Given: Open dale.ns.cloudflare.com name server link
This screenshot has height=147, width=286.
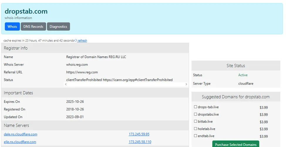Looking at the screenshot, I should [21, 134].
